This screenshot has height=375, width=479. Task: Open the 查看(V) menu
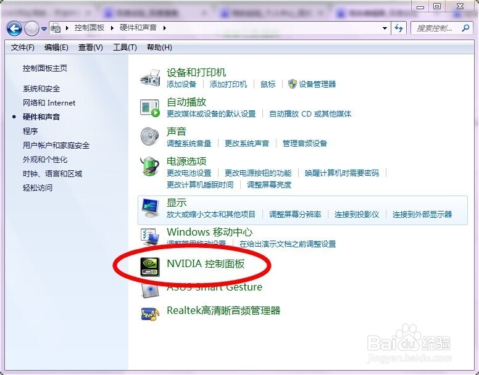[90, 47]
